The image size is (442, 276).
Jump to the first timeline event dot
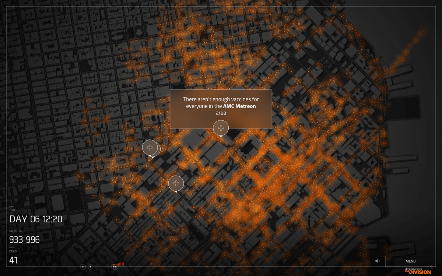point(83,267)
